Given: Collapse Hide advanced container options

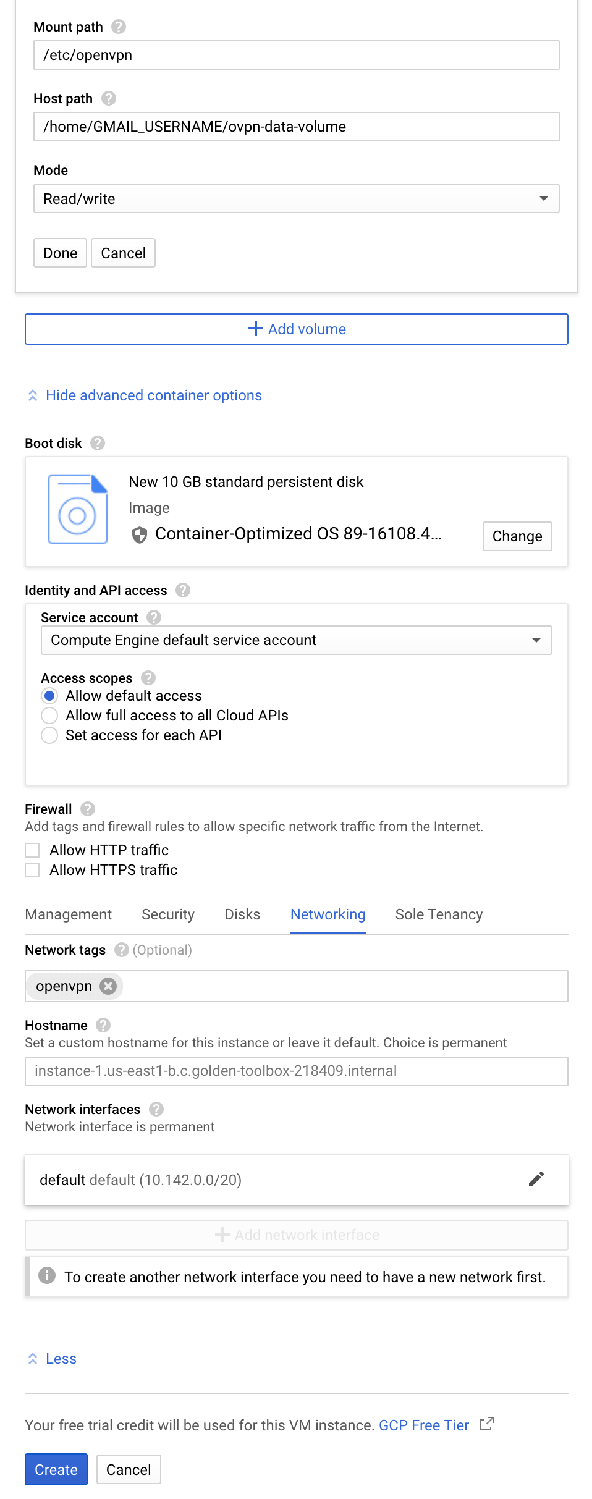Looking at the screenshot, I should 153,395.
